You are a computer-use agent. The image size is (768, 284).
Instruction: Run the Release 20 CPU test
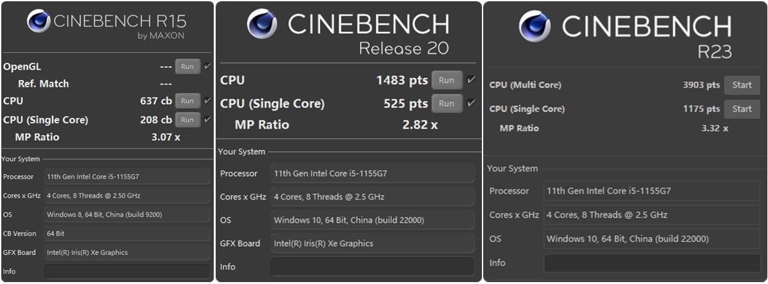[x=447, y=81]
